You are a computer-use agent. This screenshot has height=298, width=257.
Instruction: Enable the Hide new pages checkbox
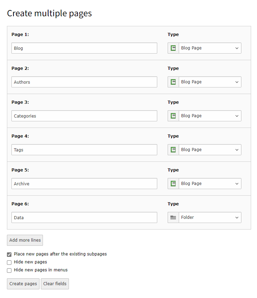(x=9, y=262)
